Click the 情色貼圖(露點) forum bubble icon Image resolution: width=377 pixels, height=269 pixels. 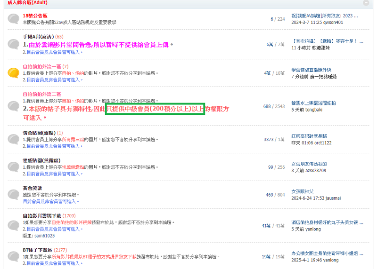(13, 140)
